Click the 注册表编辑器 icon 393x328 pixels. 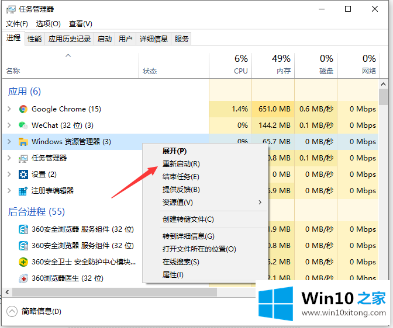pyautogui.click(x=23, y=191)
